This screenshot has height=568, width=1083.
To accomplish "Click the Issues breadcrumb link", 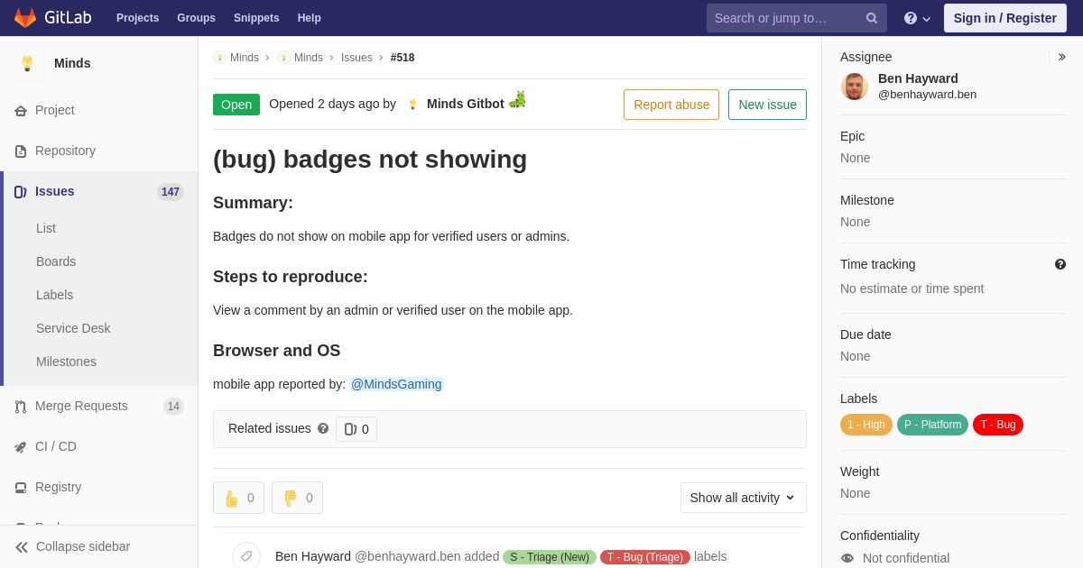I will tap(356, 58).
